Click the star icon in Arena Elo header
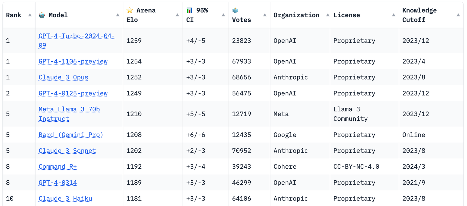Image resolution: width=467 pixels, height=206 pixels. pyautogui.click(x=130, y=10)
